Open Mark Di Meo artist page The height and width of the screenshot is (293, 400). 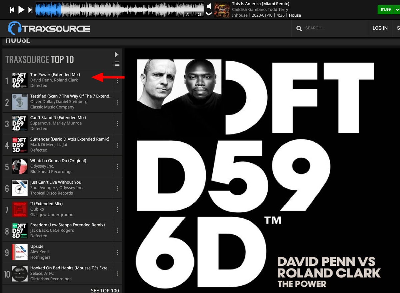tap(42, 145)
